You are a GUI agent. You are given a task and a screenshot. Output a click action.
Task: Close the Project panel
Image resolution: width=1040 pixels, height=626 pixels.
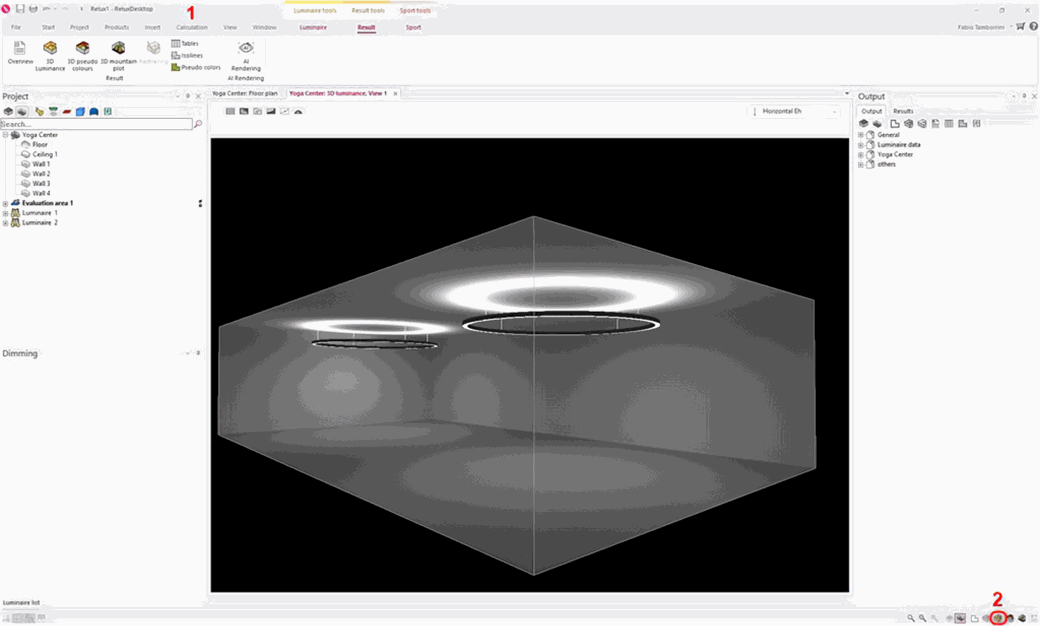198,96
